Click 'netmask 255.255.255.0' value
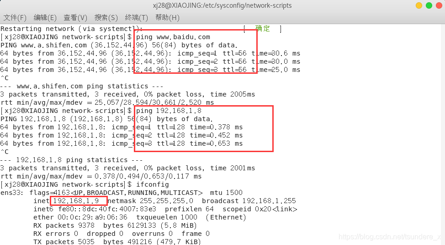Image resolution: width=445 pixels, height=245 pixels. [x=150, y=201]
